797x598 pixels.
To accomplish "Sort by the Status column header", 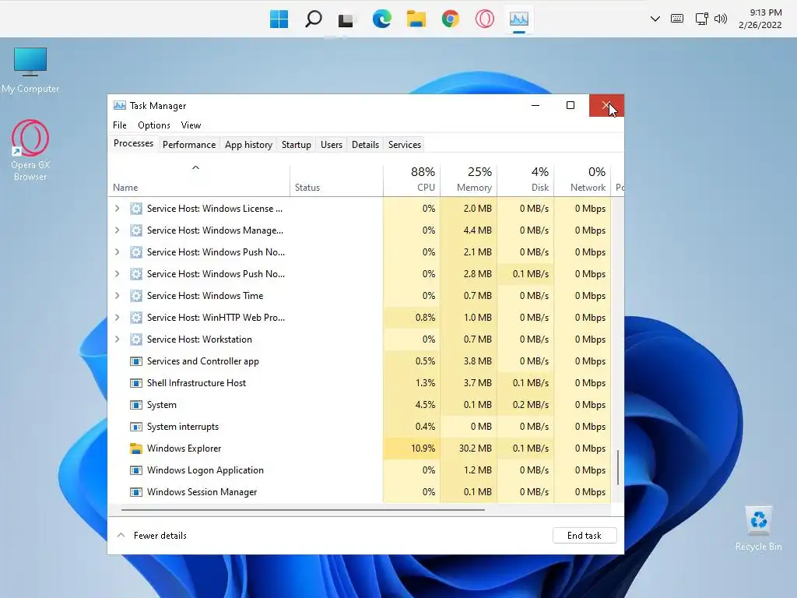I will [x=336, y=180].
